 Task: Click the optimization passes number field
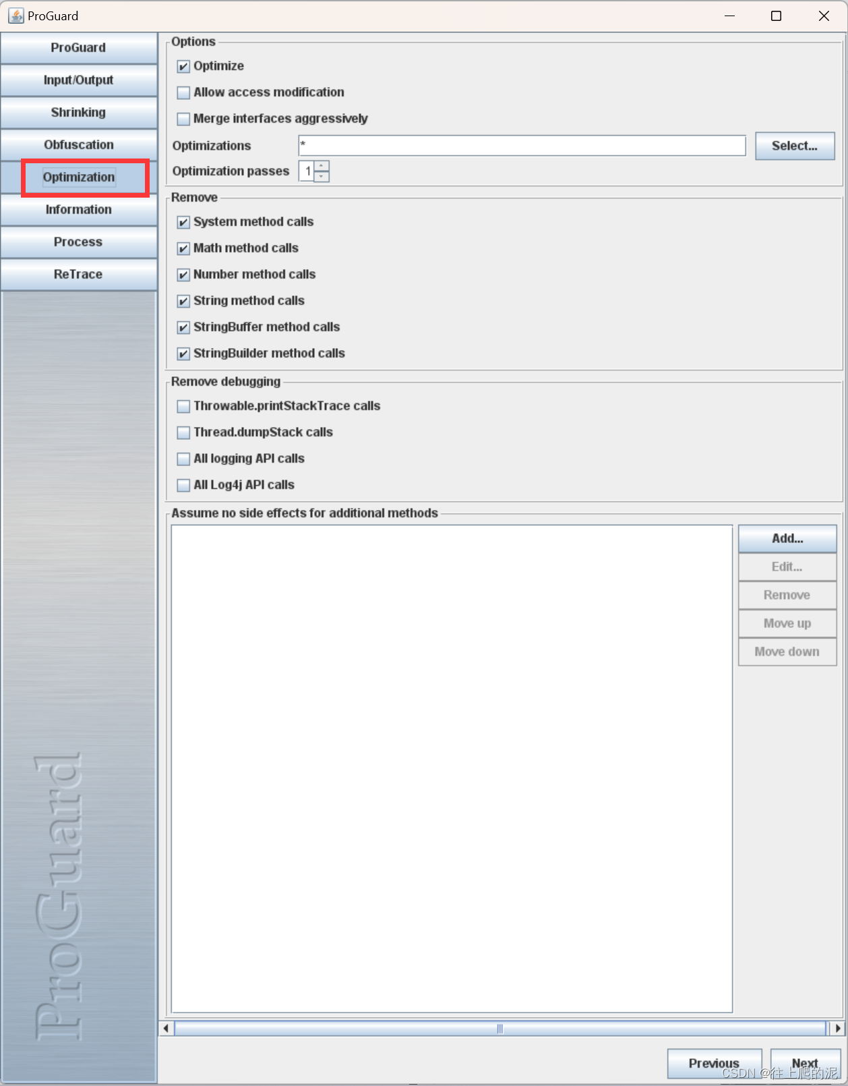pos(307,171)
